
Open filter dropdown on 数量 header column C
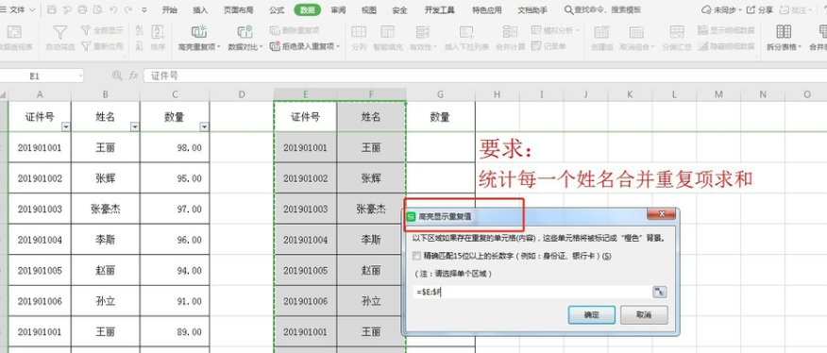pyautogui.click(x=204, y=126)
